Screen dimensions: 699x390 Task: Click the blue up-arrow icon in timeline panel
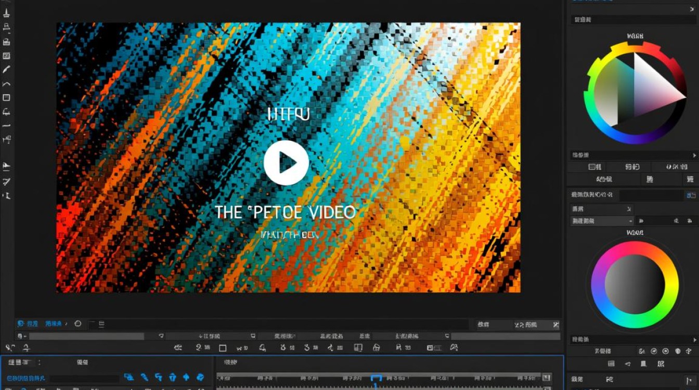(x=186, y=378)
